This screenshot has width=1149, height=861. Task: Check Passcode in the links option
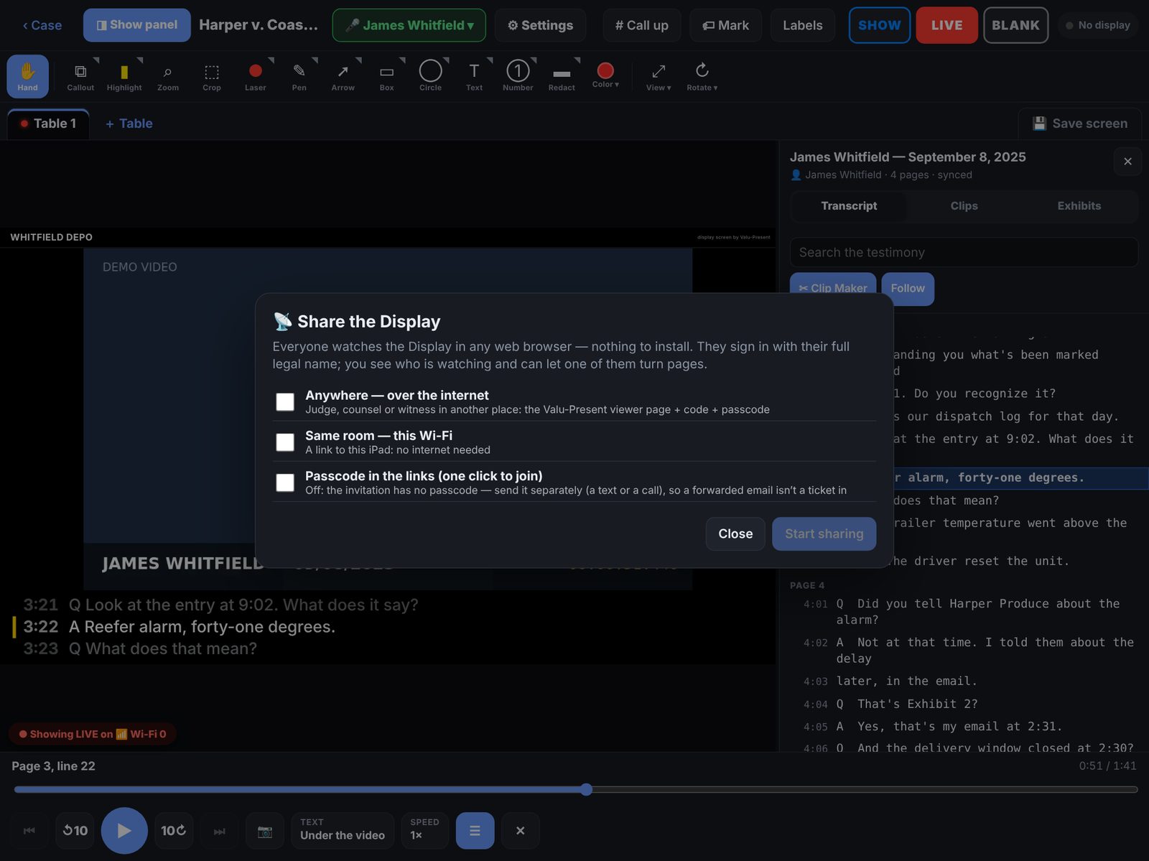[x=285, y=482]
